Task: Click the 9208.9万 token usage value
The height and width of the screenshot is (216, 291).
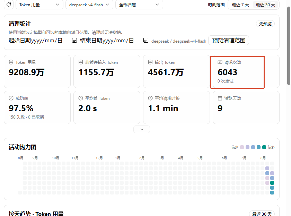Action: click(x=27, y=72)
